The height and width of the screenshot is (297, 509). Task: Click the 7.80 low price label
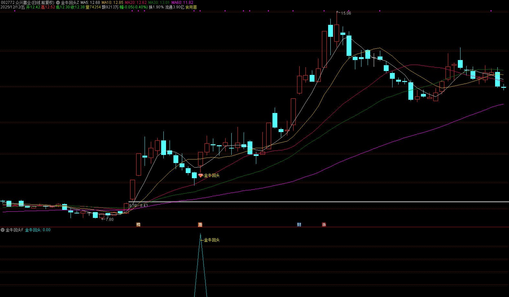[x=110, y=220]
